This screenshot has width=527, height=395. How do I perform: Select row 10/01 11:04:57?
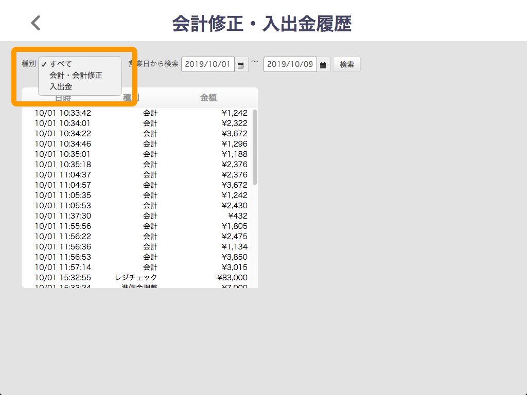[136, 185]
